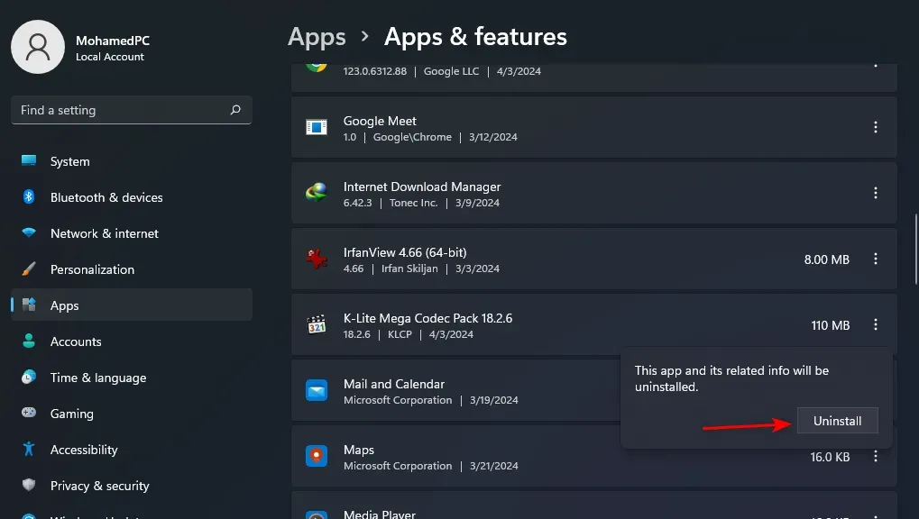Click the 110 MB size value
The width and height of the screenshot is (919, 519).
pyautogui.click(x=831, y=325)
